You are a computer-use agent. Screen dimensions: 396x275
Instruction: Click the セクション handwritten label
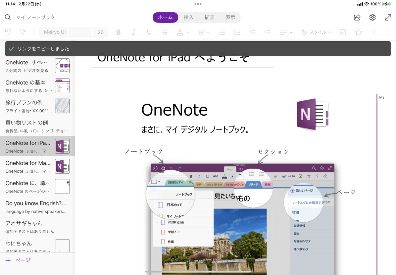pos(273,152)
